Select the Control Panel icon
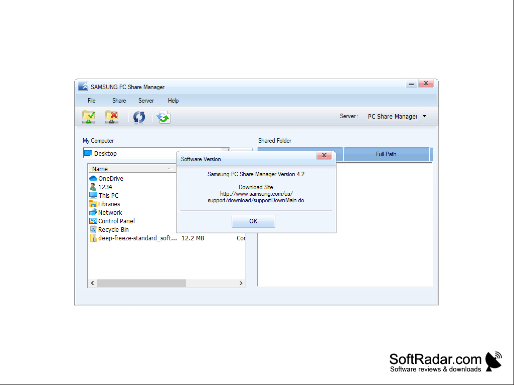The image size is (514, 385). tap(93, 221)
